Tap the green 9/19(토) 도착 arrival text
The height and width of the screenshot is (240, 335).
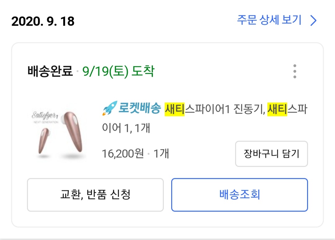(x=118, y=72)
